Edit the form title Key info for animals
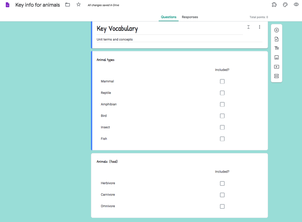 click(x=37, y=5)
